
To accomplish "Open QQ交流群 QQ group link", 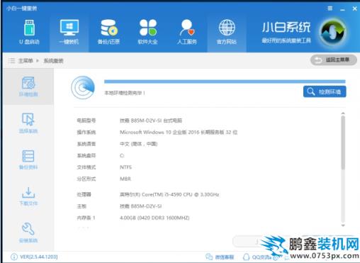I will [x=258, y=257].
